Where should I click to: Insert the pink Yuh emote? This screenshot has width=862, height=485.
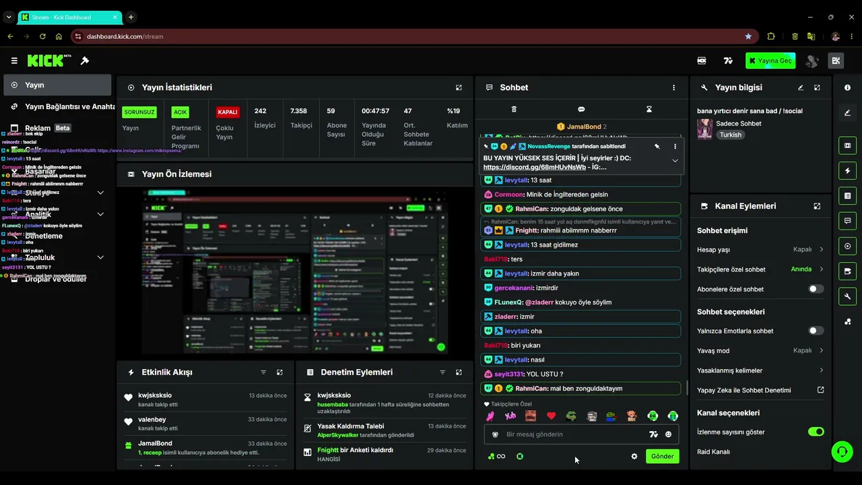click(510, 416)
